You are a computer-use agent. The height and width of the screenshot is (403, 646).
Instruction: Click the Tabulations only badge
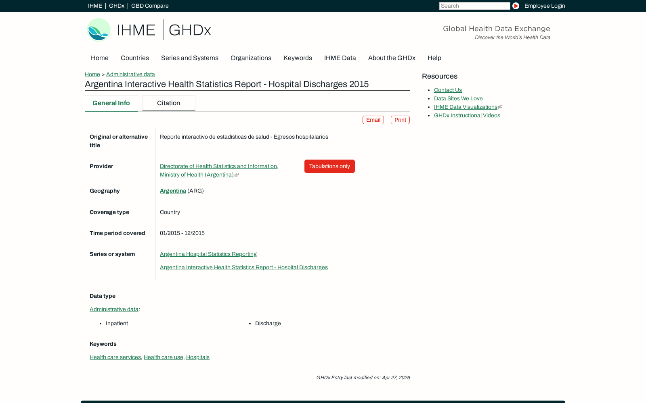pyautogui.click(x=329, y=166)
